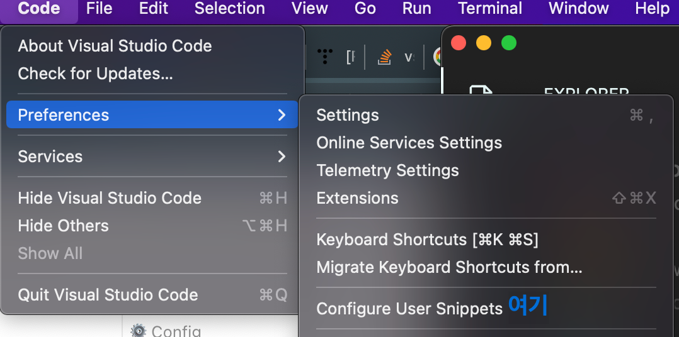
Task: Select About Visual Studio Code
Action: click(x=152, y=46)
